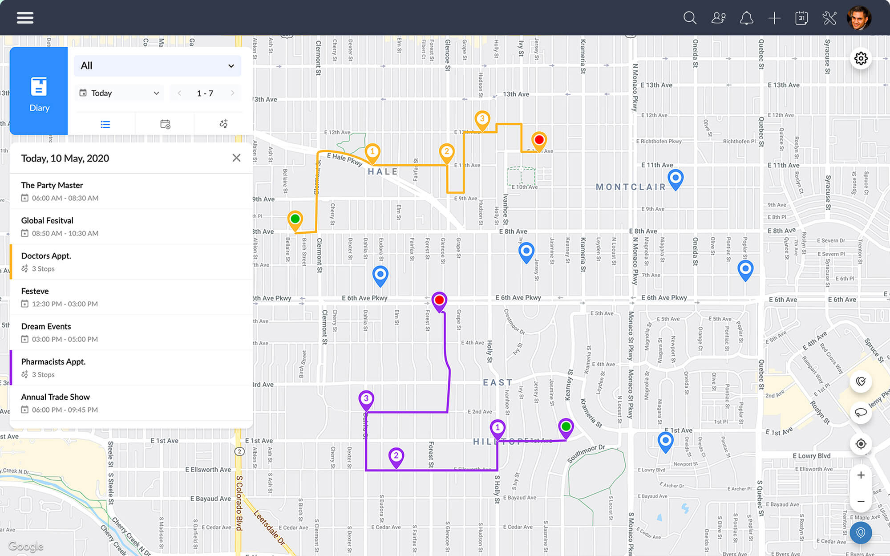This screenshot has height=556, width=890.
Task: Expand the All filter dropdown
Action: pos(158,66)
